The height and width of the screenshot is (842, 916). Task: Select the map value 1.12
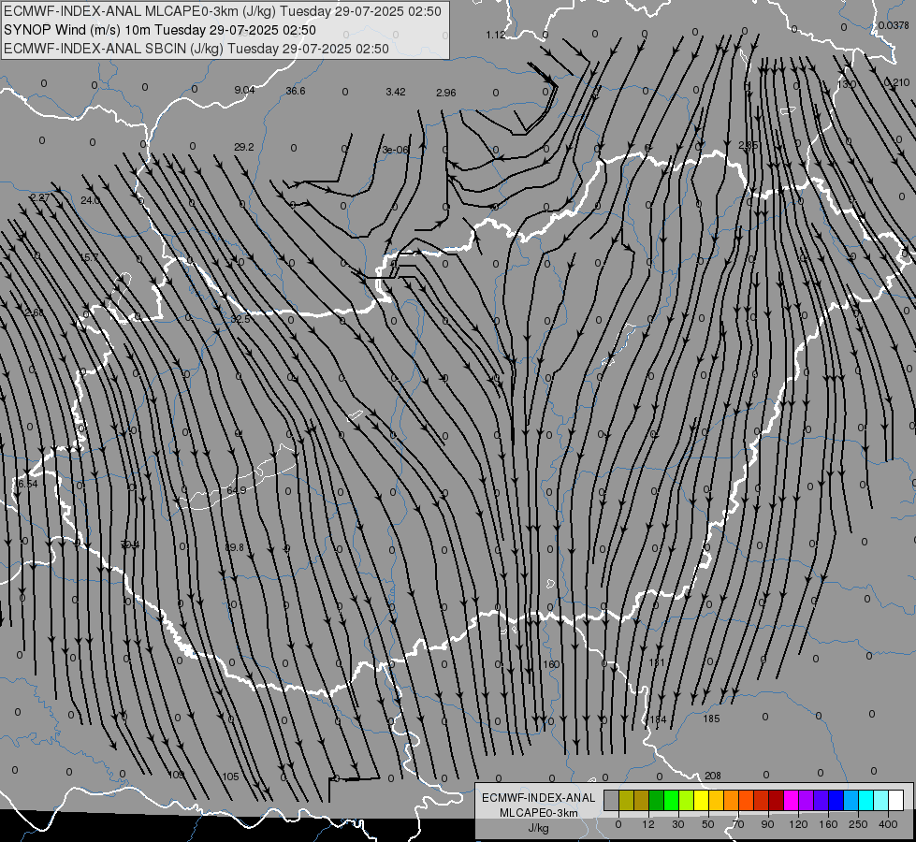pos(495,35)
